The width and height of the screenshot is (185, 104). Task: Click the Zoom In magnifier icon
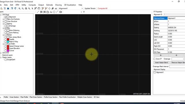click(19, 8)
